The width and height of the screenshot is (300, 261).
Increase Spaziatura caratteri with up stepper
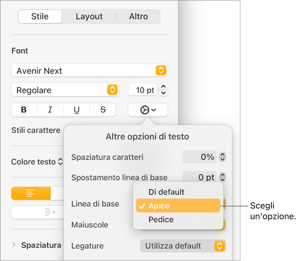click(x=222, y=154)
